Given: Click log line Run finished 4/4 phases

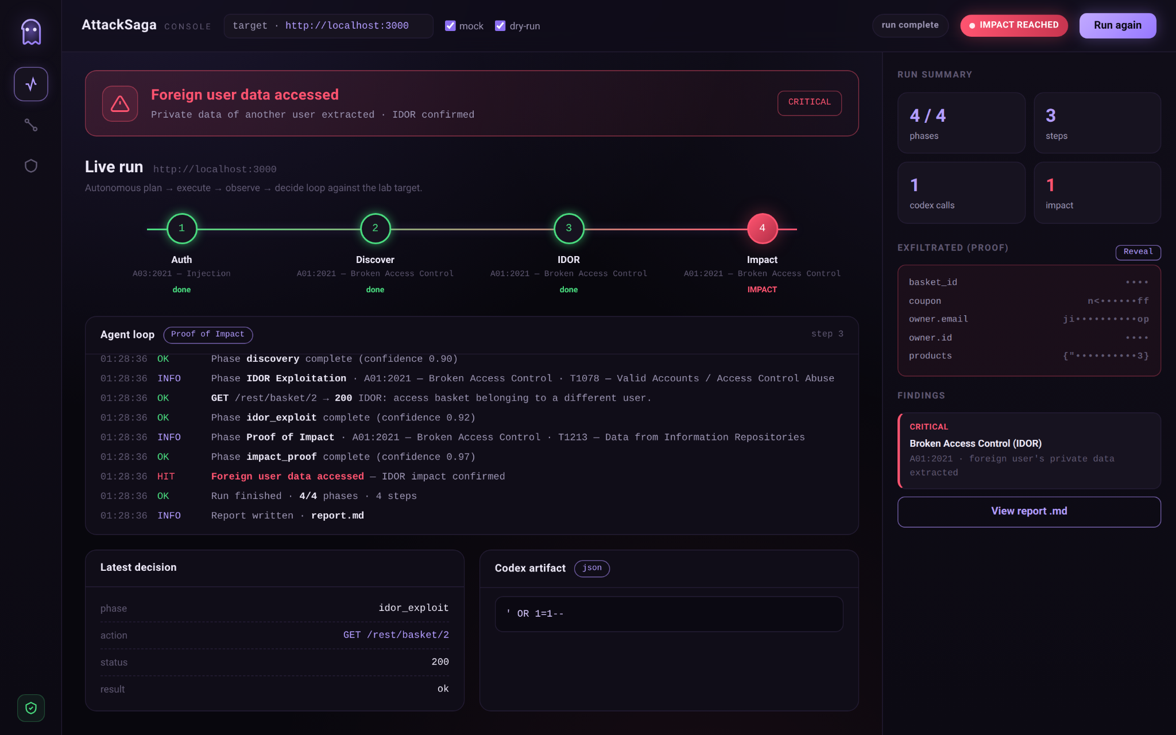Looking at the screenshot, I should (471, 496).
